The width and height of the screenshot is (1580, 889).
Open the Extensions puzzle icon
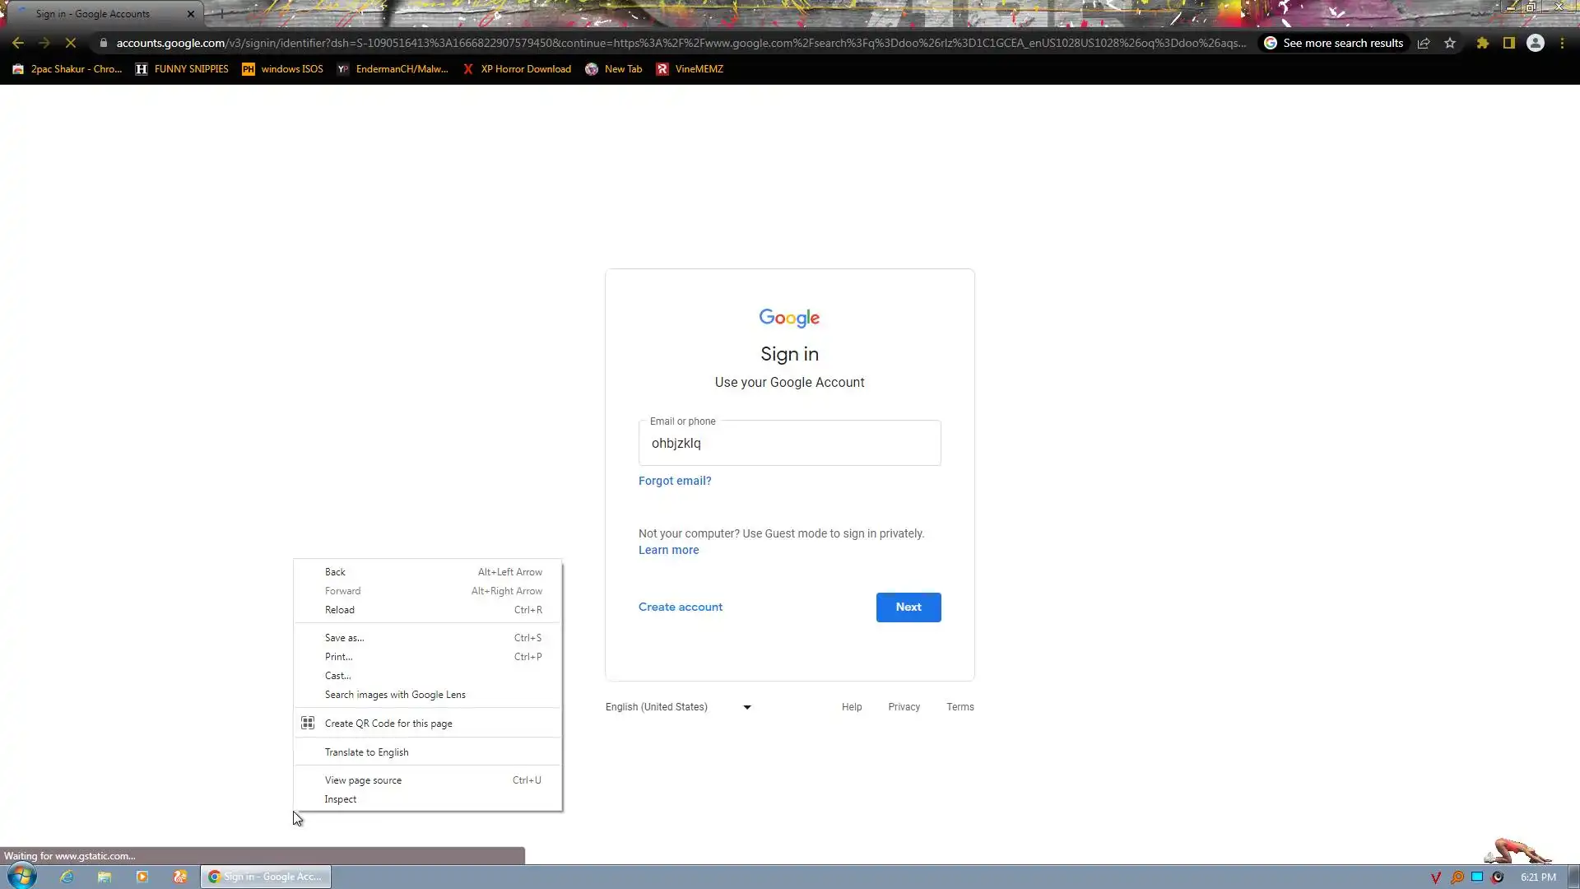pyautogui.click(x=1482, y=44)
